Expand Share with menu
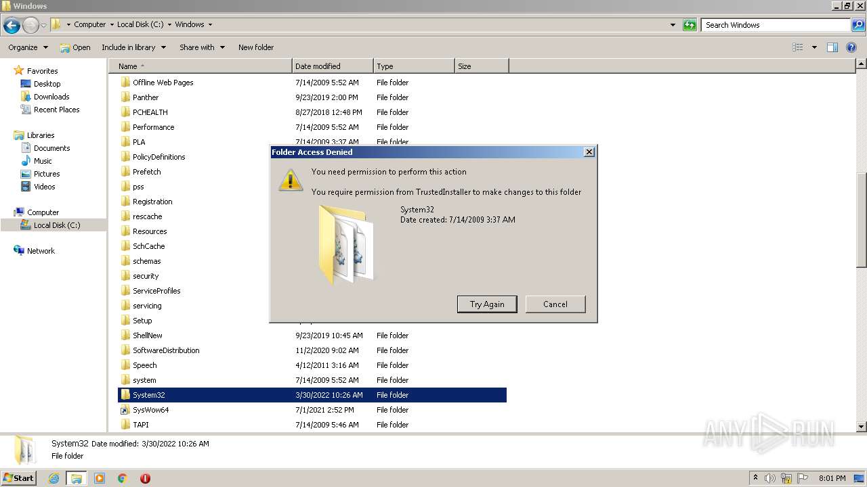The height and width of the screenshot is (487, 867). coord(201,47)
